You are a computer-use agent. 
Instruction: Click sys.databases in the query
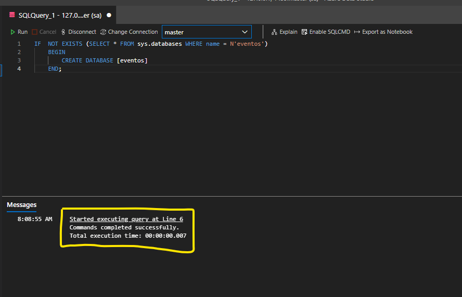(160, 44)
